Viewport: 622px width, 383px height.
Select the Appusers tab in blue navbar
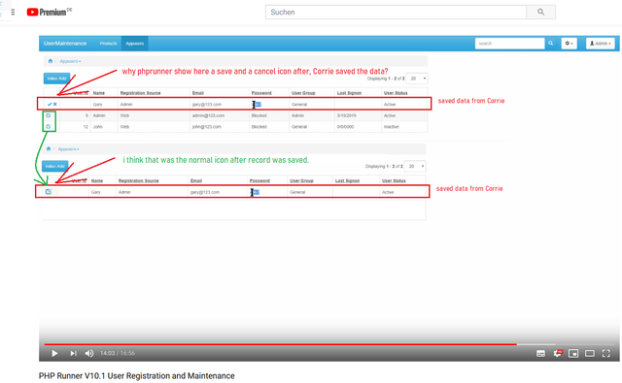tap(135, 44)
